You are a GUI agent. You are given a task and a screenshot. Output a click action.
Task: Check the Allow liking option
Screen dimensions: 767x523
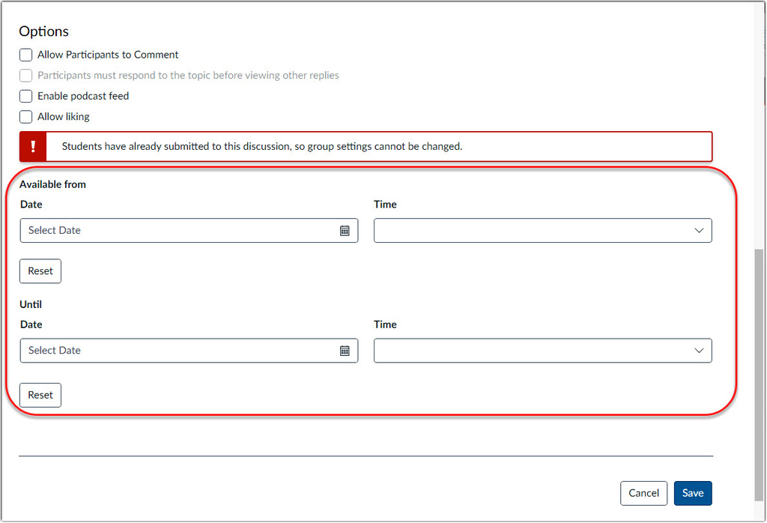(26, 117)
